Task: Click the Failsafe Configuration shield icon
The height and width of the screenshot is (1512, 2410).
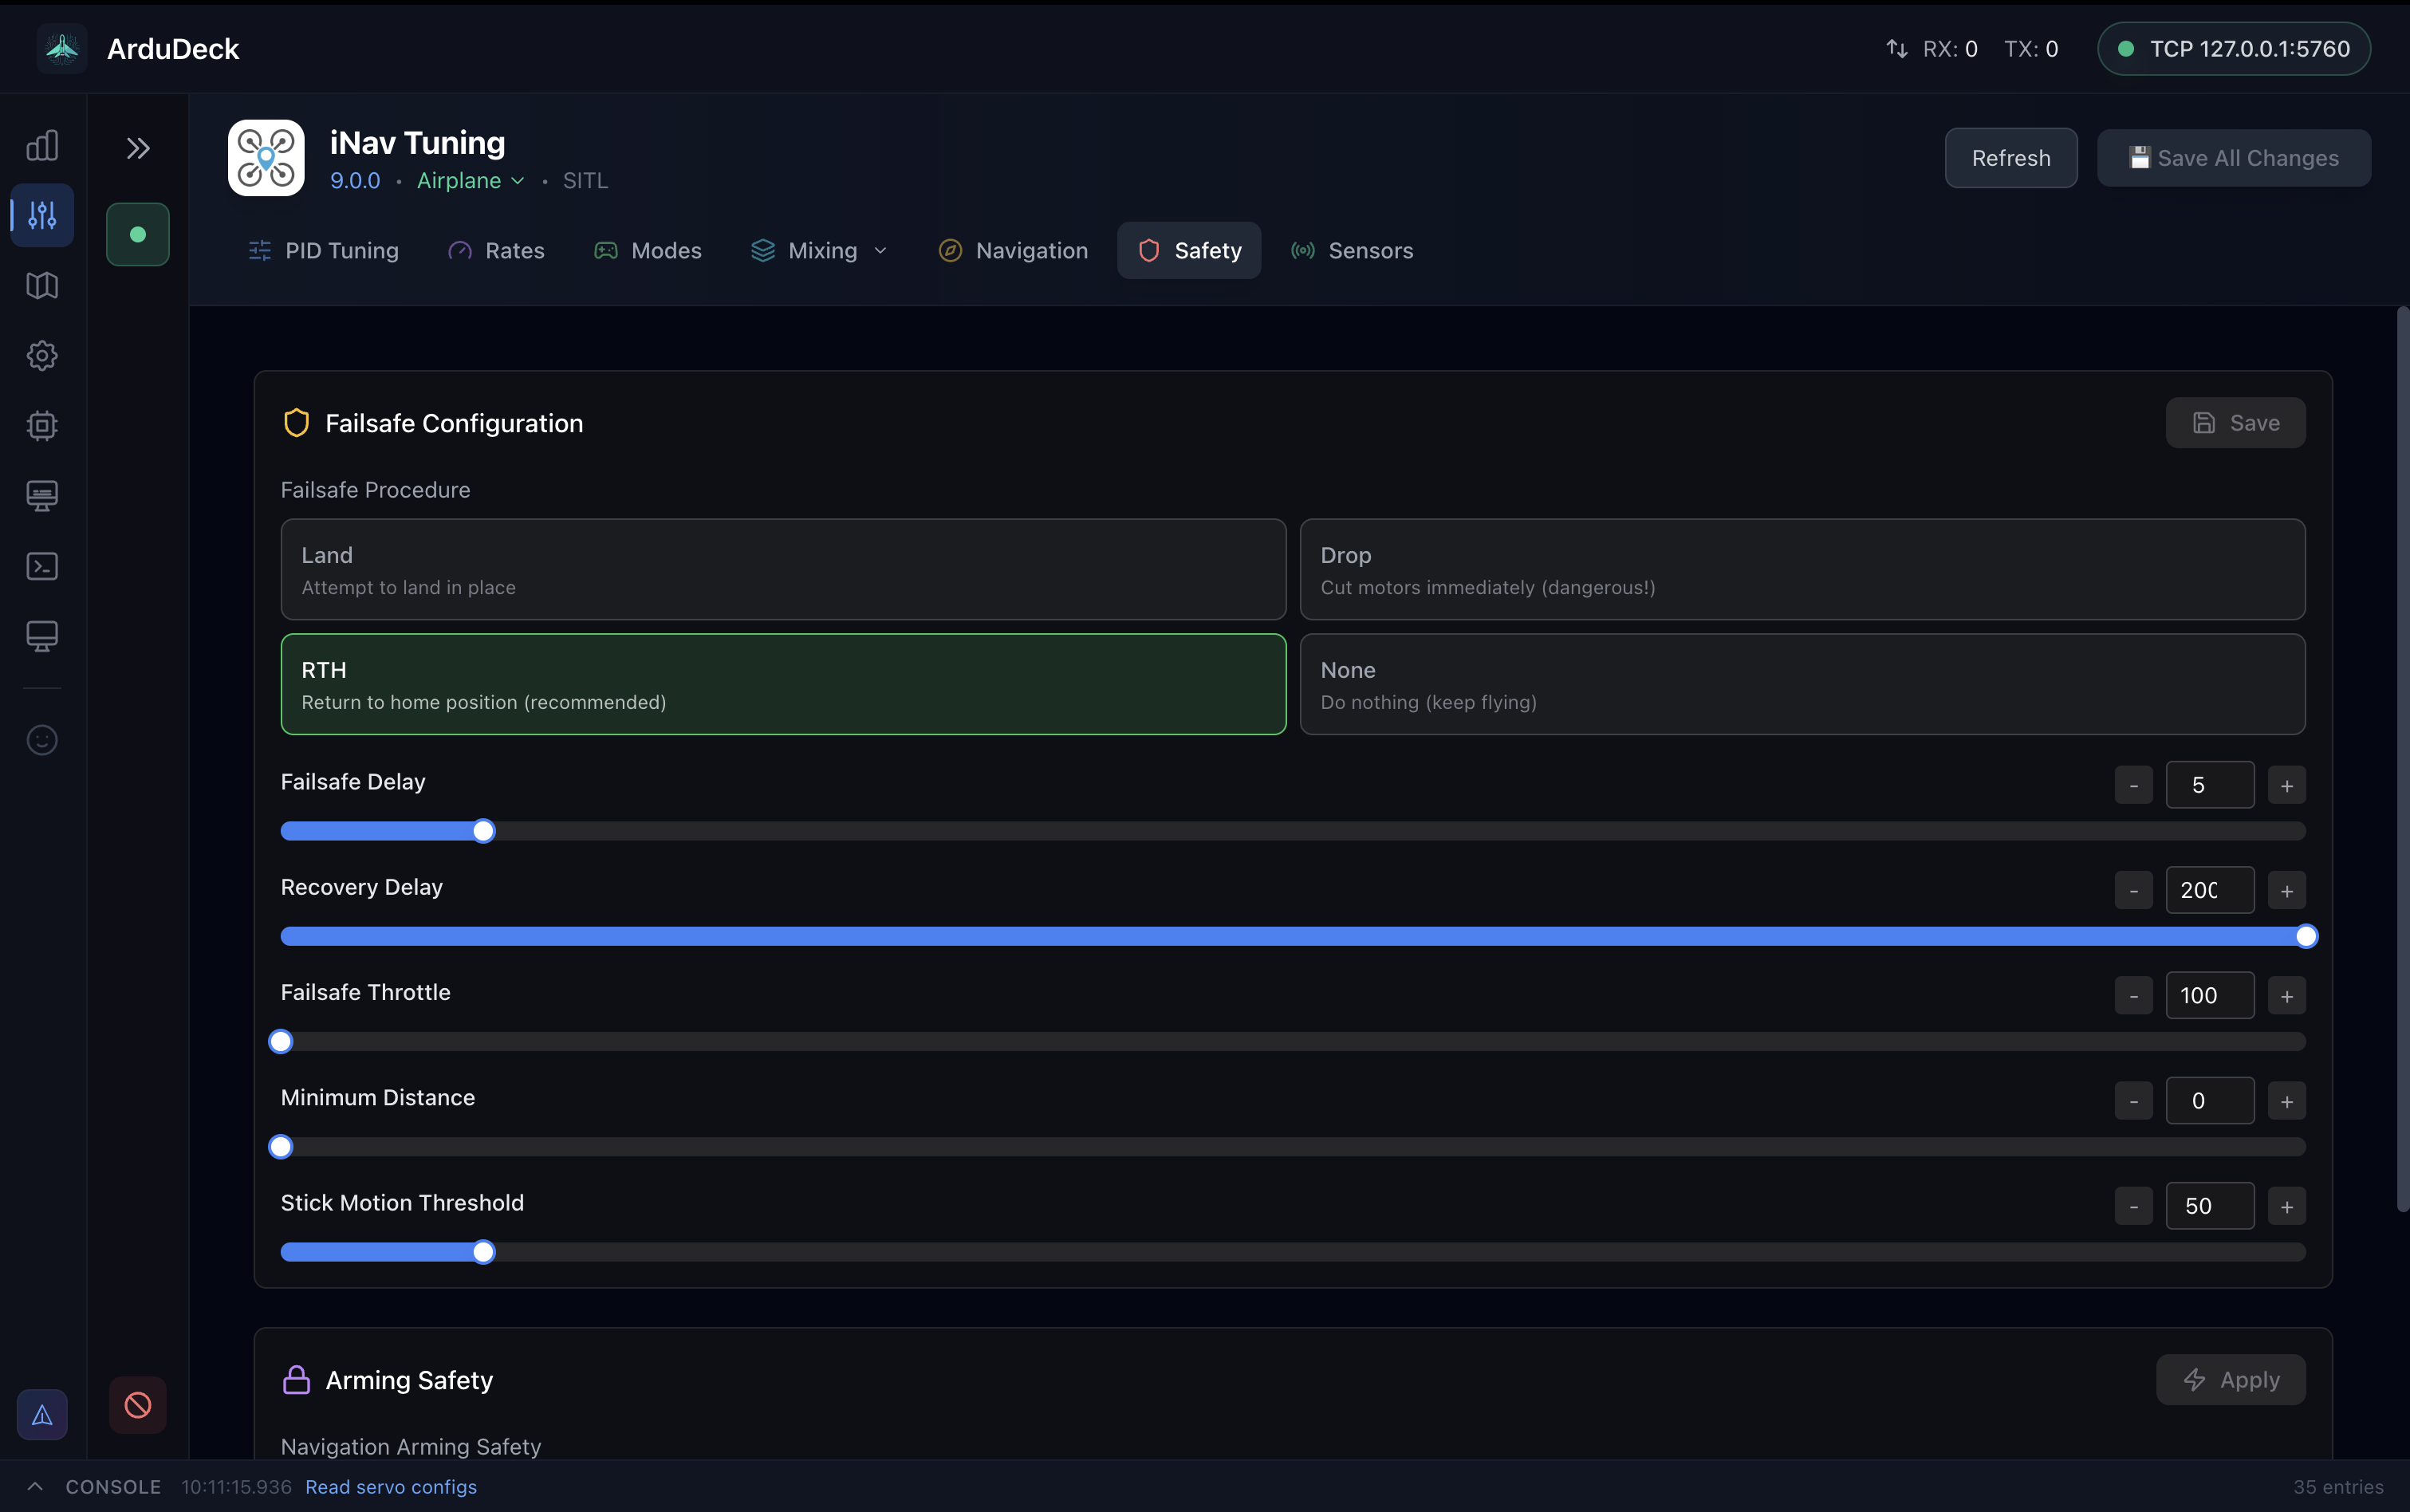Action: [296, 423]
